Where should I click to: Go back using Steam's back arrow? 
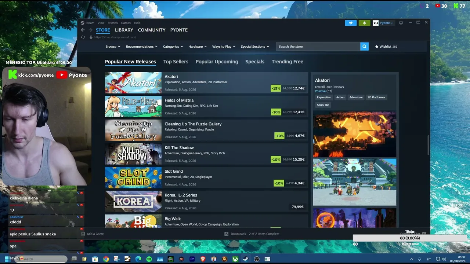pos(83,30)
